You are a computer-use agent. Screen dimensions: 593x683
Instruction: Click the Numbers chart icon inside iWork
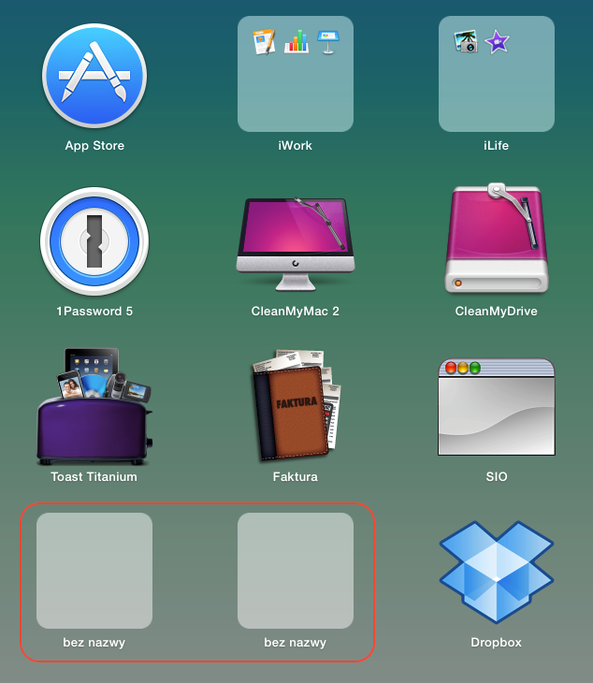(296, 42)
